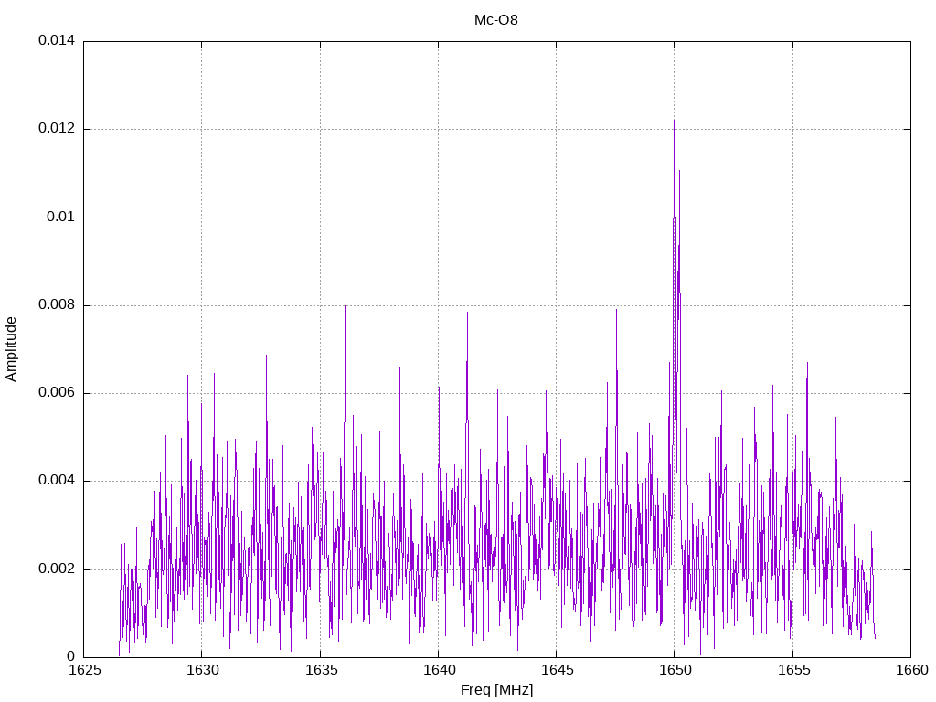The height and width of the screenshot is (702, 936).
Task: Click the Amplitude y-axis label
Action: [11, 348]
